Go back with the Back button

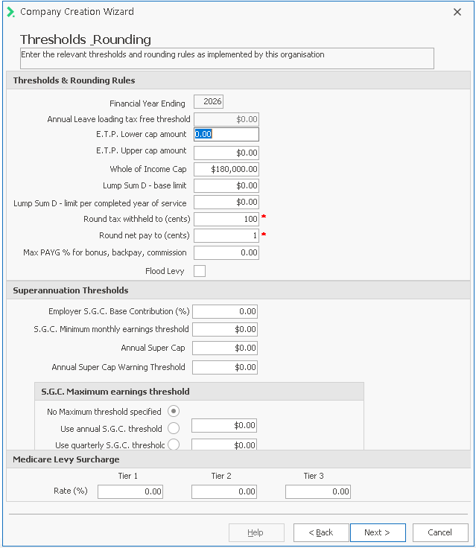coord(321,532)
